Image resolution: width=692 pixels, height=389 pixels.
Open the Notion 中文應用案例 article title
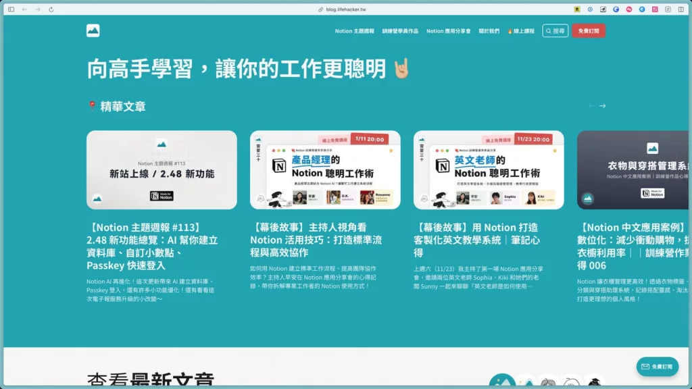point(633,246)
